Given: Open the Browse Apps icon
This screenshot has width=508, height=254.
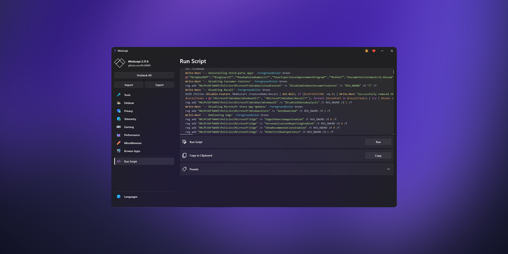Looking at the screenshot, I should [x=119, y=151].
